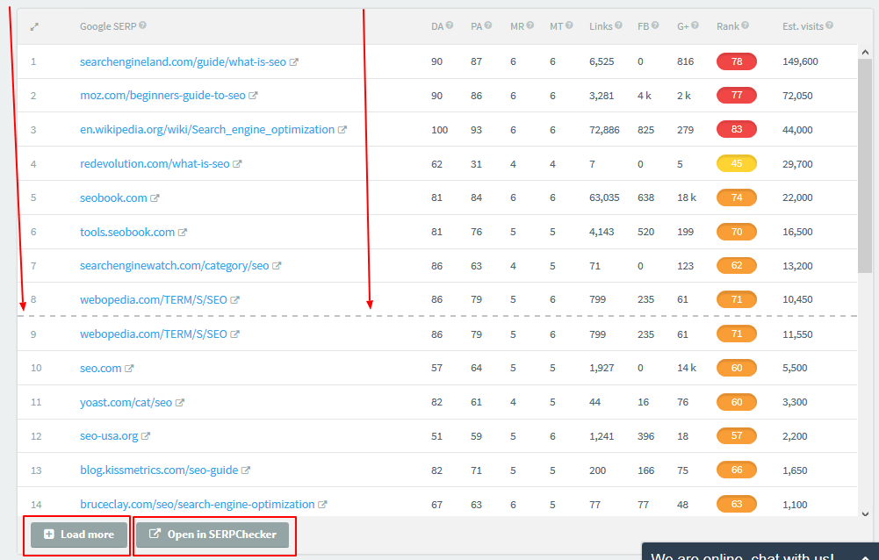This screenshot has height=560, width=879.
Task: Click the 63,035 links value
Action: [x=604, y=197]
